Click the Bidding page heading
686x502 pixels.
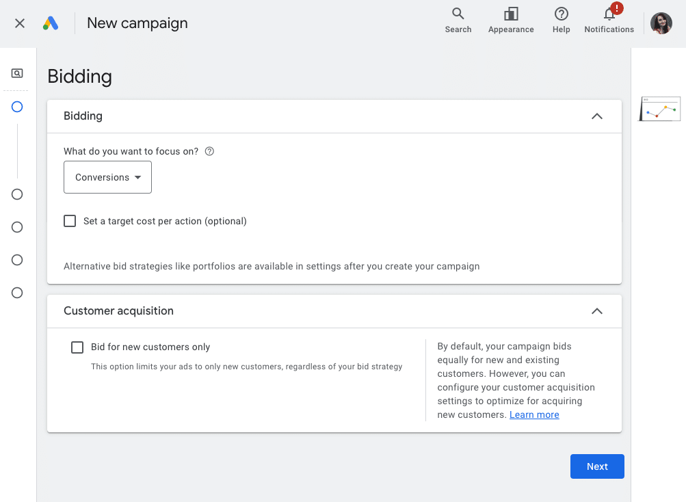point(79,77)
